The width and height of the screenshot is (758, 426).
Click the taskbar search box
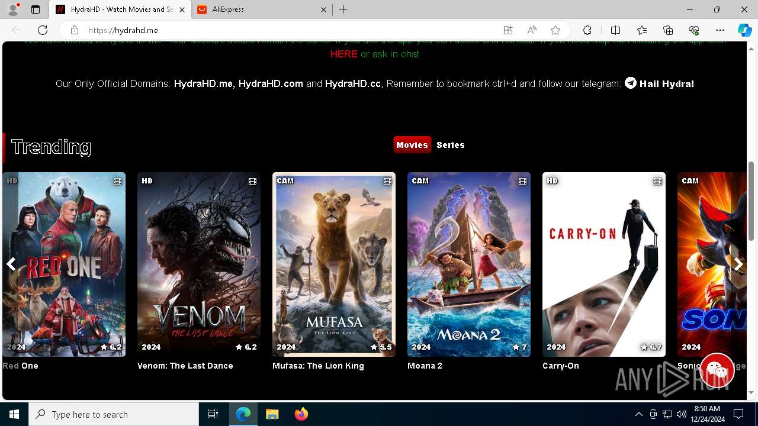pos(114,414)
